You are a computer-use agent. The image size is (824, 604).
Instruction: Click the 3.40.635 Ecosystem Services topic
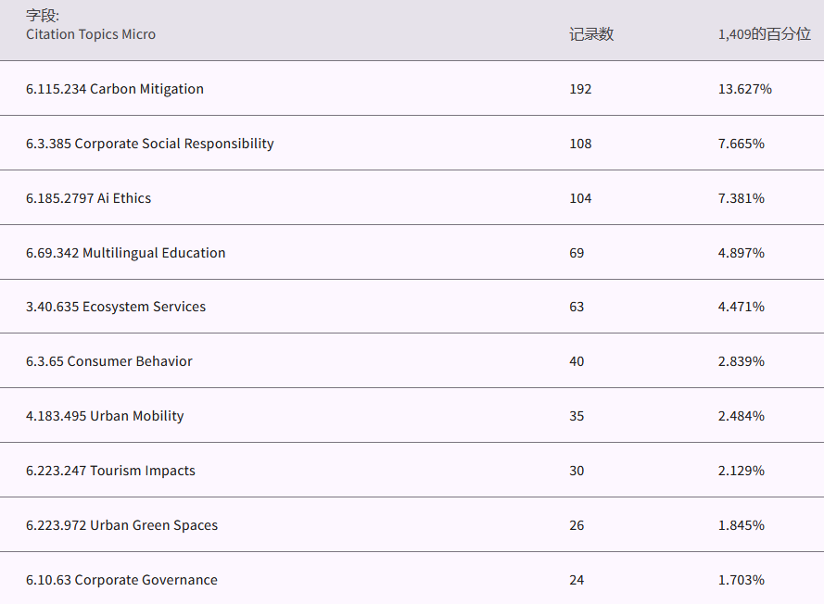[x=116, y=307]
